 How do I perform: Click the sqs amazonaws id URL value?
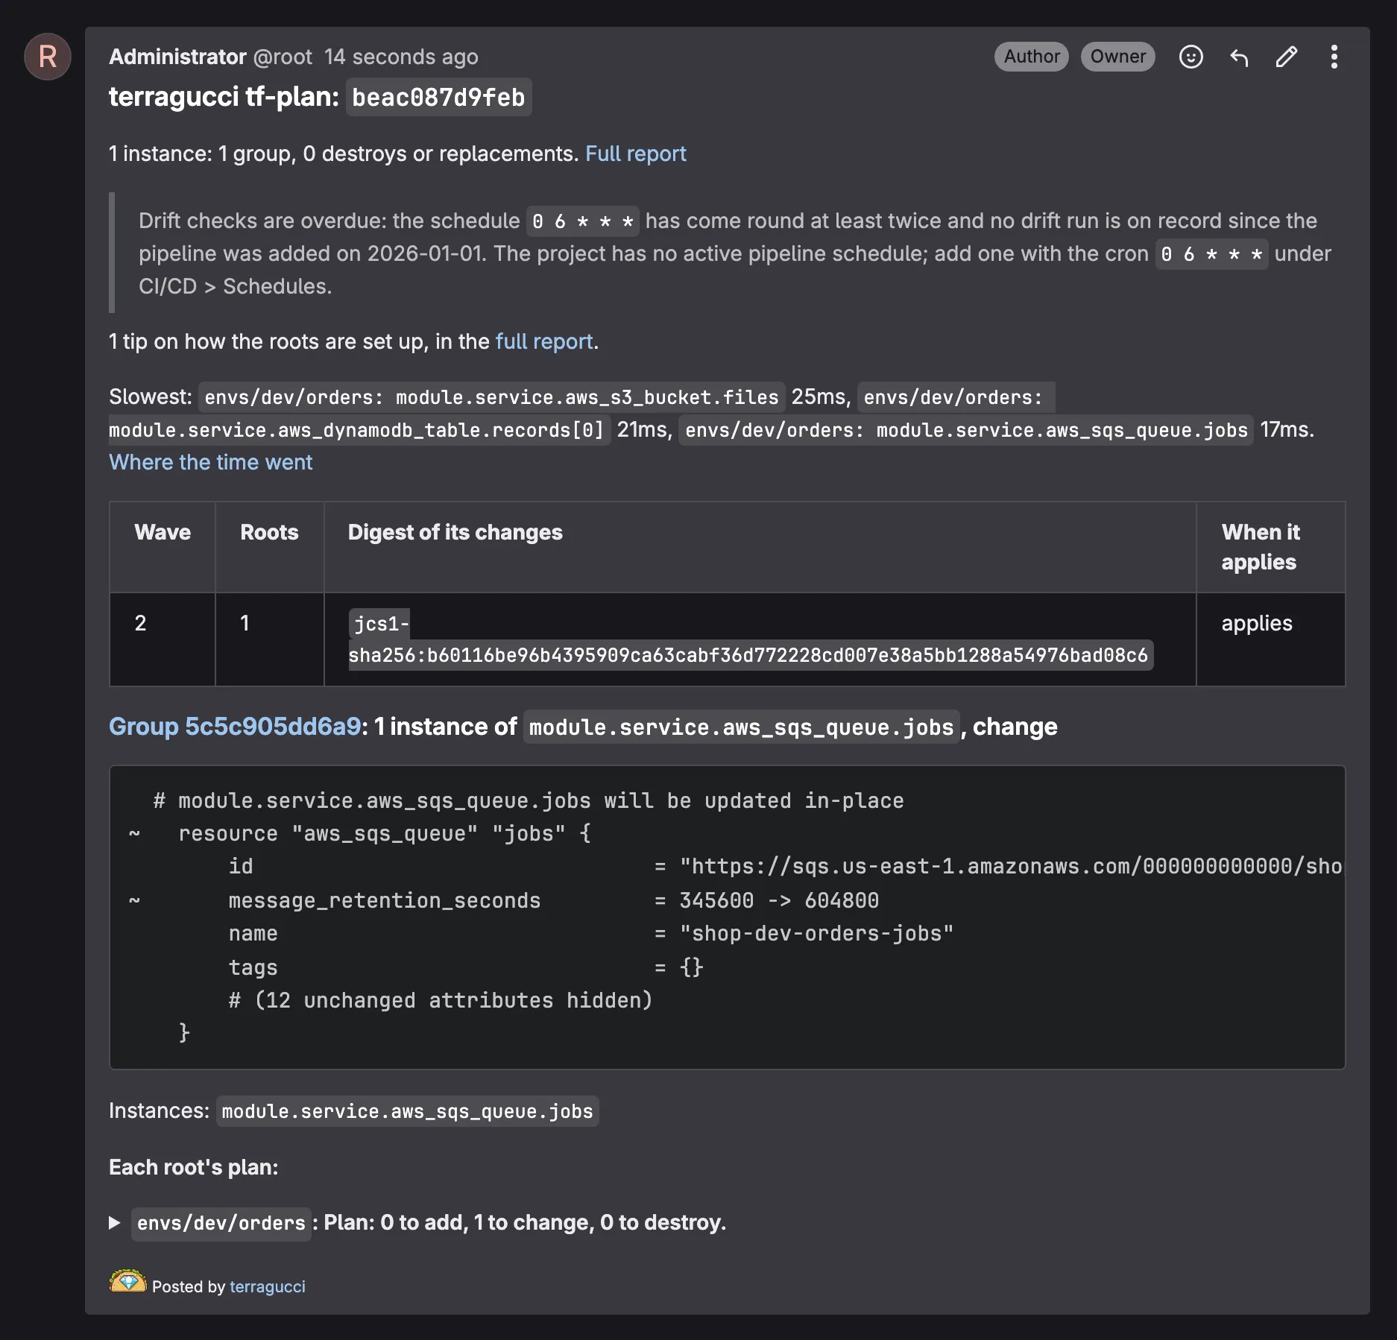[1011, 866]
